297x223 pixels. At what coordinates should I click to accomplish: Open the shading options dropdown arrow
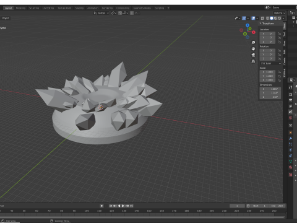point(283,18)
